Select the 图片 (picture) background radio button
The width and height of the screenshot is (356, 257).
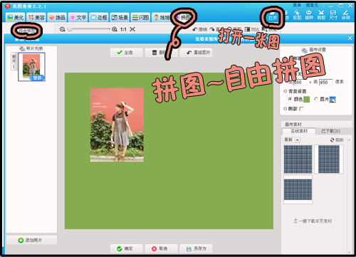pyautogui.click(x=316, y=99)
